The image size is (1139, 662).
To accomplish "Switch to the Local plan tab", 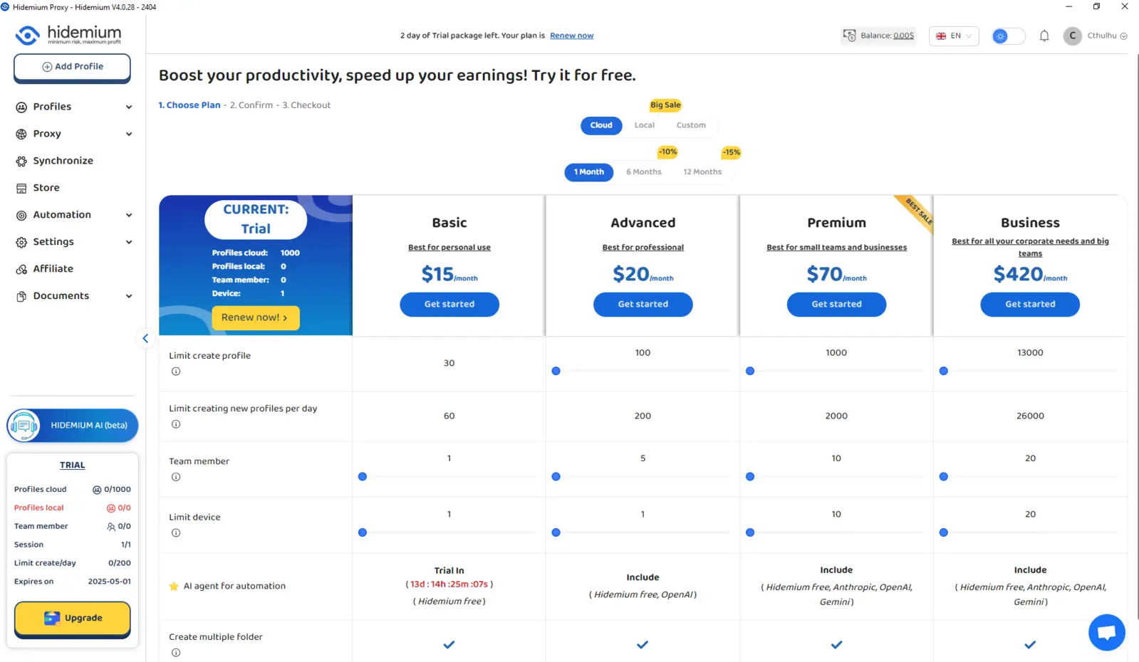I will [x=644, y=125].
